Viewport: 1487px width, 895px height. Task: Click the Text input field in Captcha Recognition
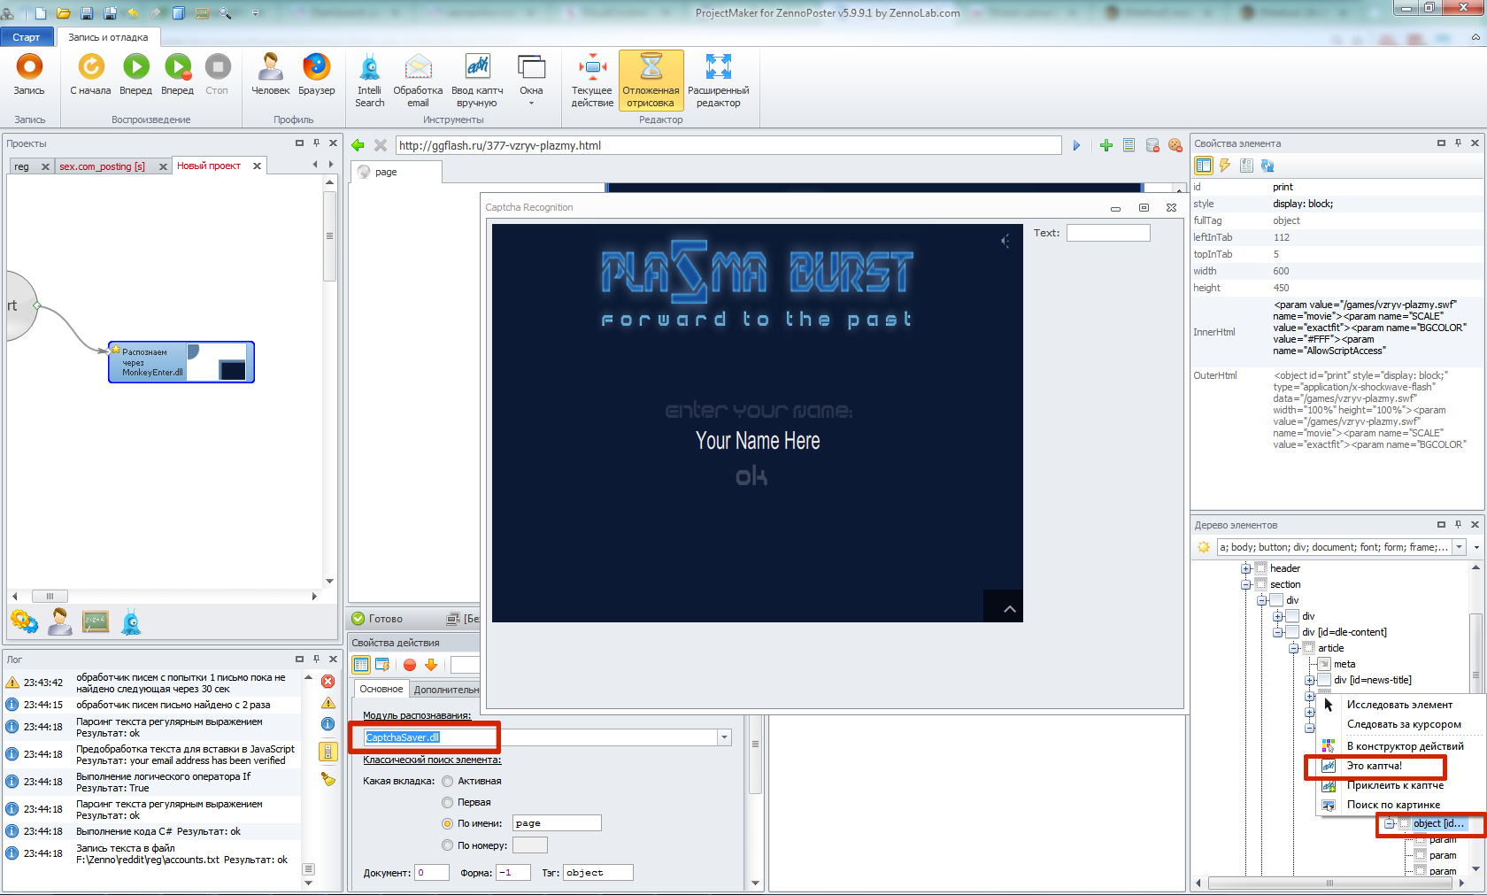[x=1108, y=233]
